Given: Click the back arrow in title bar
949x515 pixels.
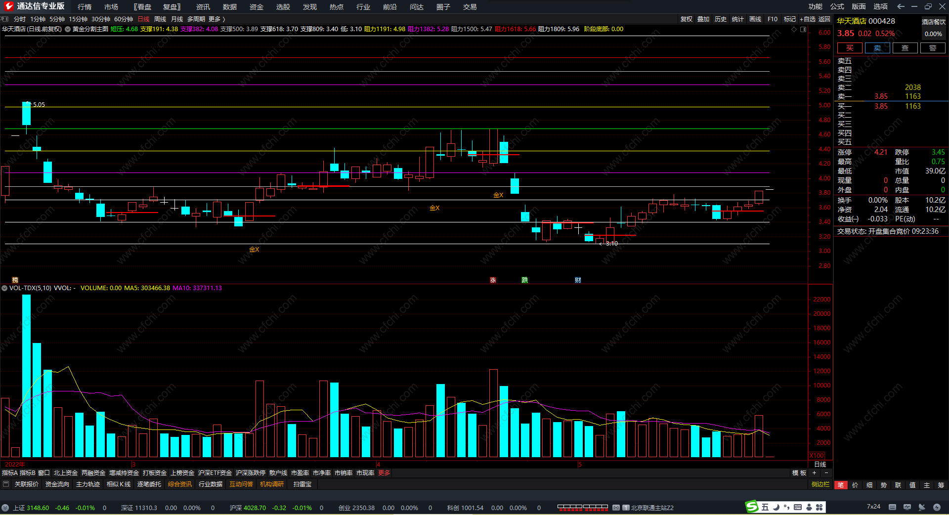Looking at the screenshot, I should 901,6.
